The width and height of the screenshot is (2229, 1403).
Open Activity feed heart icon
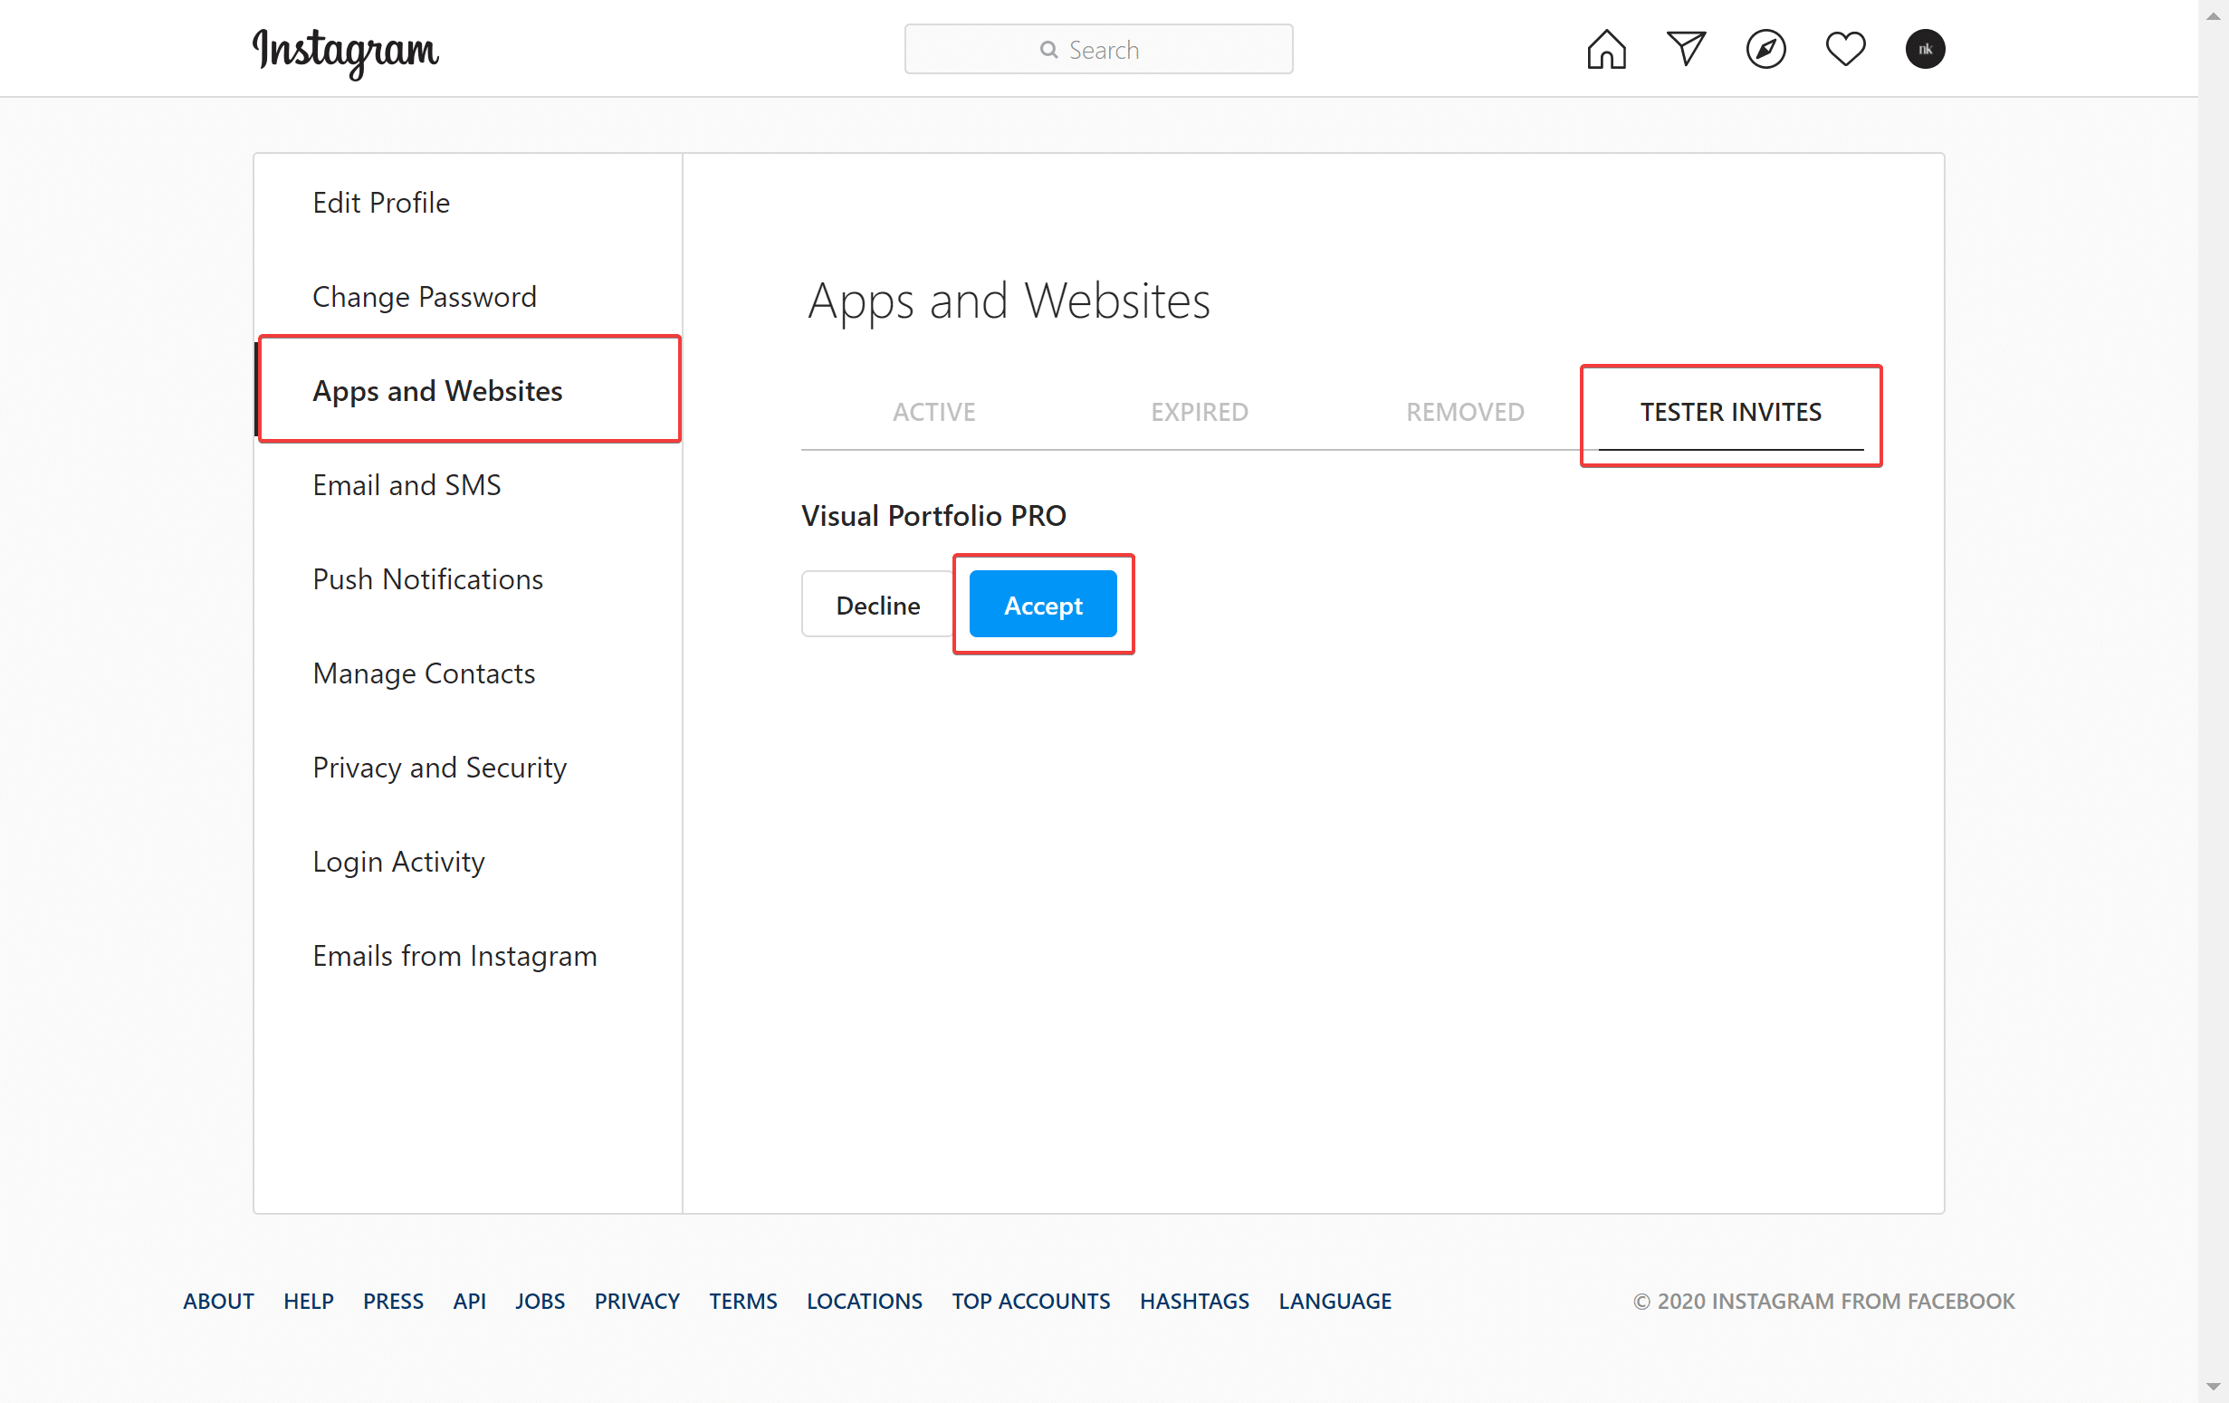tap(1845, 49)
